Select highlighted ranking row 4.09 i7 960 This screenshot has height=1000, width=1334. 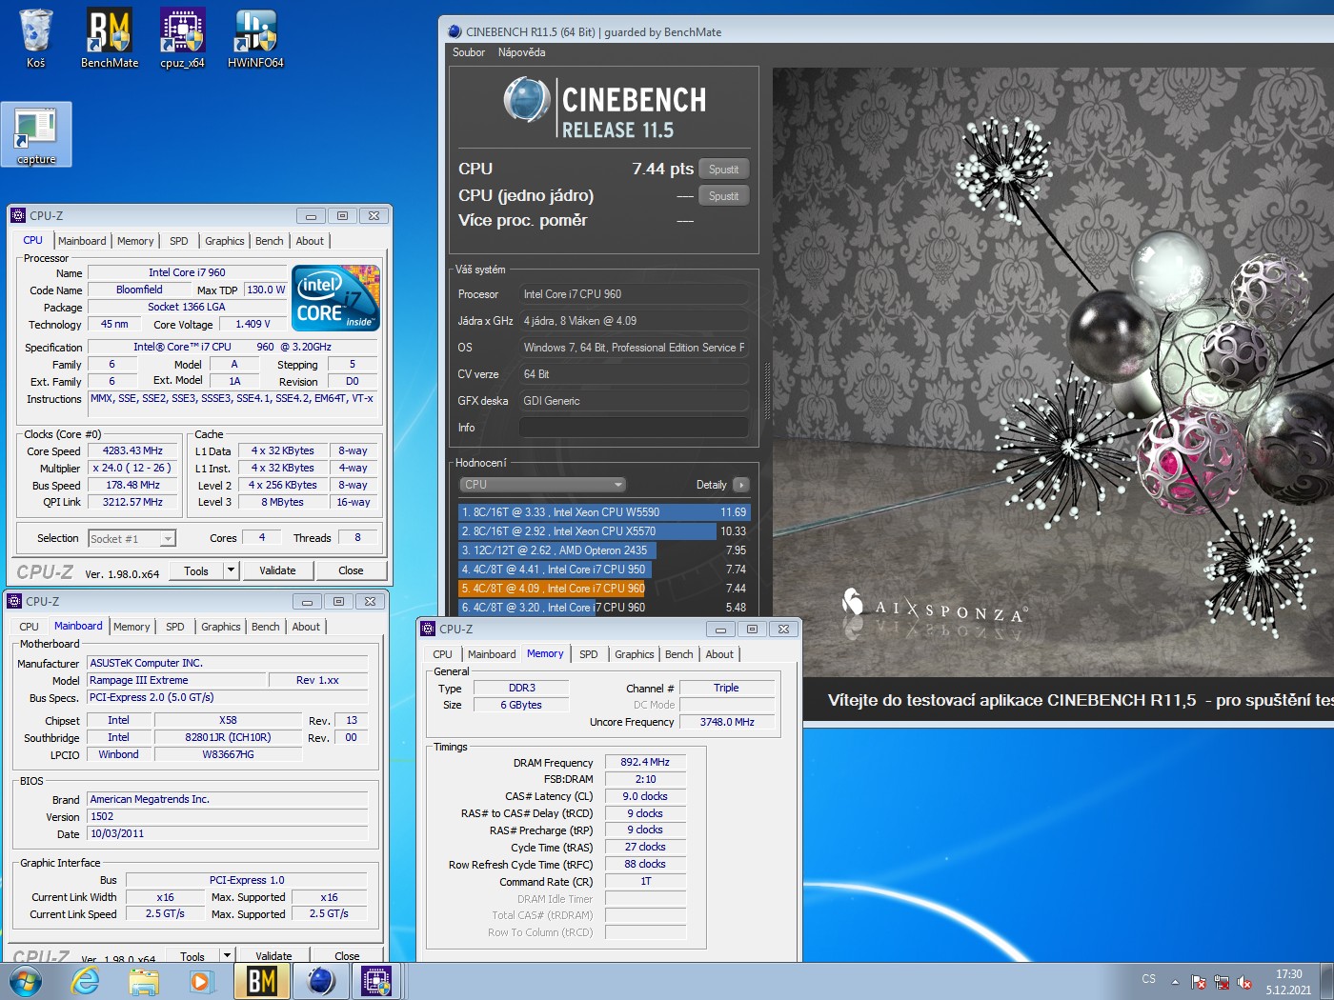(604, 589)
